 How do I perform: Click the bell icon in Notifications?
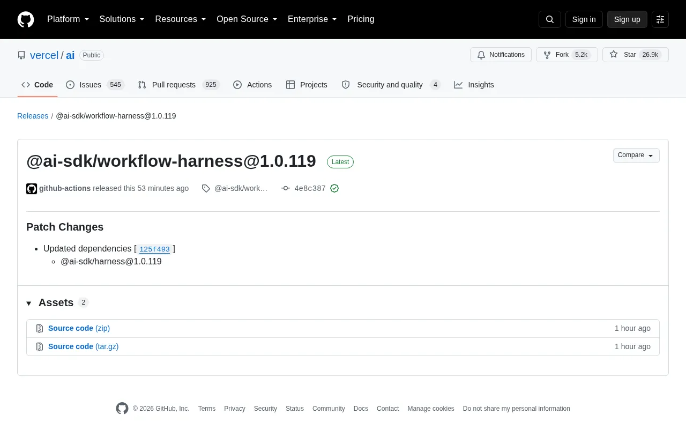pos(481,55)
